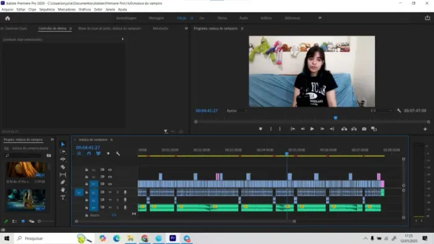The image size is (434, 244).
Task: Open Edição workspace menu icon
Action: [192, 18]
